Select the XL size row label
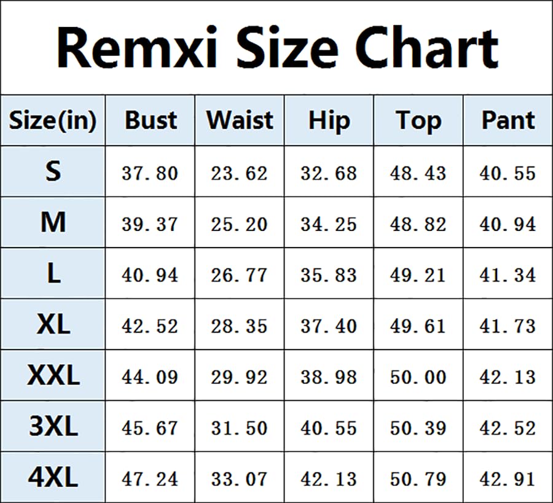This screenshot has height=503, width=553. pyautogui.click(x=53, y=325)
